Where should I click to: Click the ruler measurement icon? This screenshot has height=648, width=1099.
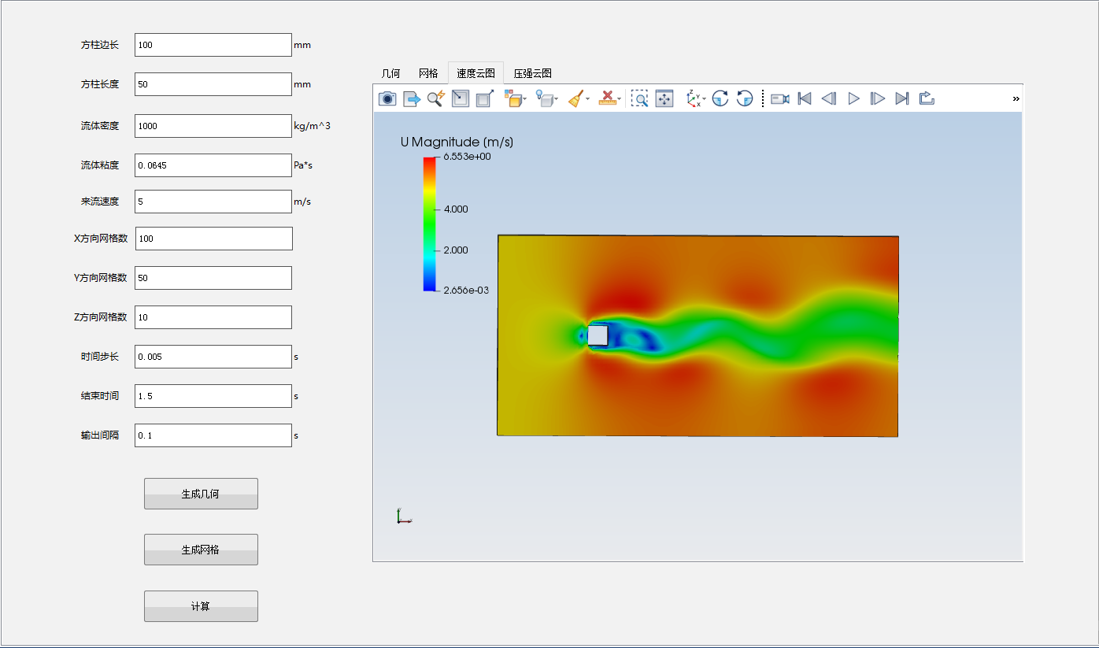tap(607, 98)
